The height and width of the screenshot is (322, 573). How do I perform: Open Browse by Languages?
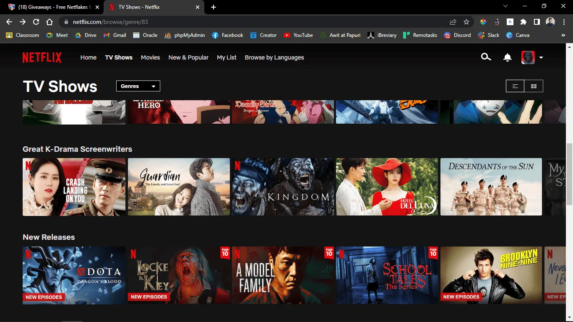(x=274, y=57)
